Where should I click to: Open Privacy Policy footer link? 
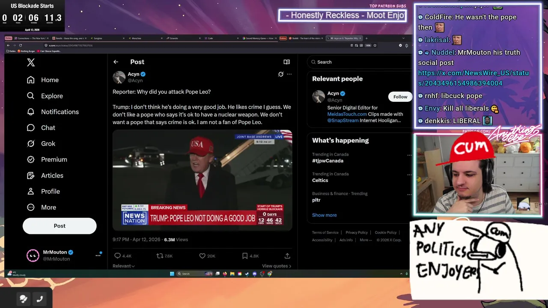(357, 233)
